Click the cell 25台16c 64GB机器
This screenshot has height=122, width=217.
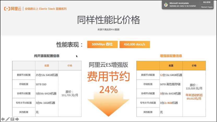[47, 75]
